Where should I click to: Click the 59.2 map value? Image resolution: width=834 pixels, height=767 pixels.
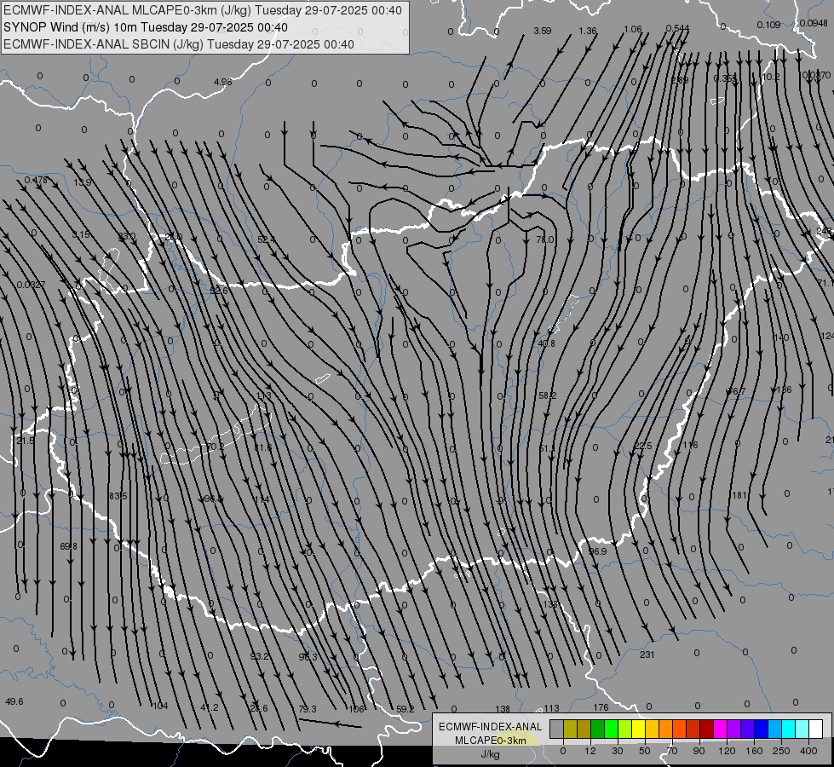(405, 709)
